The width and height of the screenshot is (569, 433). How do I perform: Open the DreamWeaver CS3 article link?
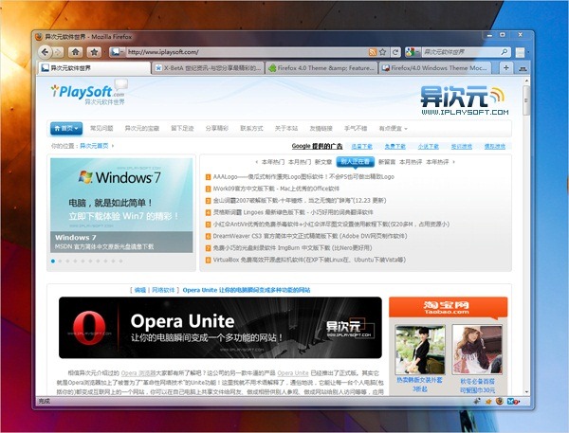310,236
